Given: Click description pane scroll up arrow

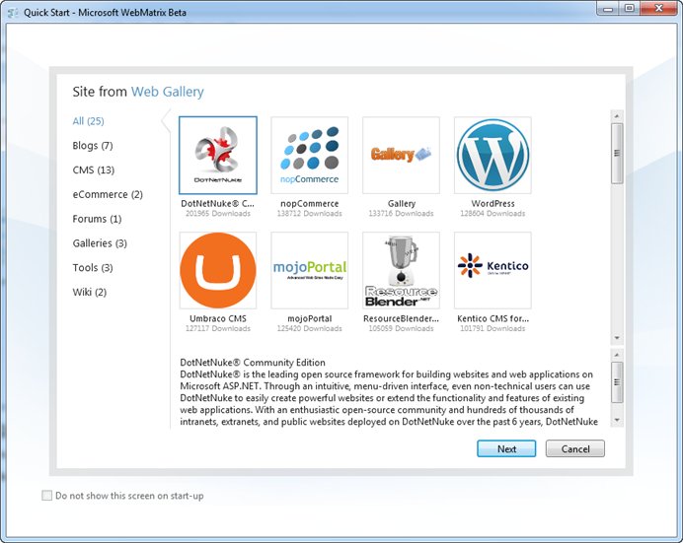Looking at the screenshot, I should (x=617, y=355).
